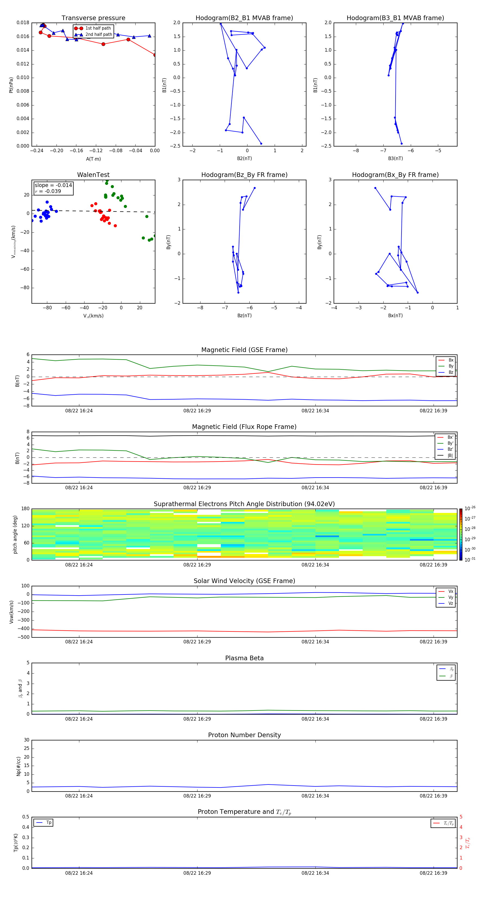Click the 'slope = -0.014' annotation
Screen dimensions: 489x897
[53, 185]
